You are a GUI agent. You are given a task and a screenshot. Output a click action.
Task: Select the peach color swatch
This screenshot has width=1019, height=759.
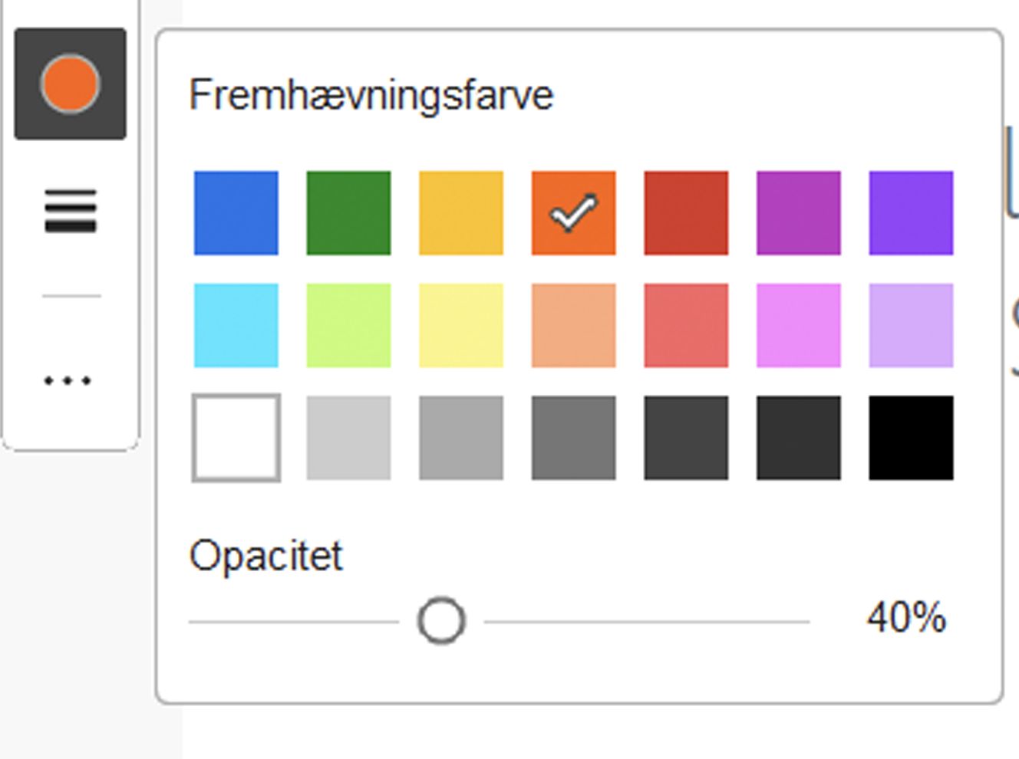(x=573, y=325)
